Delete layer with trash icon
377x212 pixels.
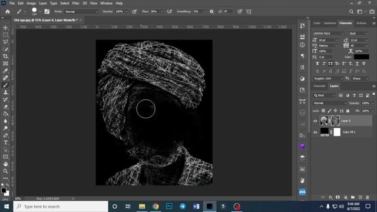[368, 197]
